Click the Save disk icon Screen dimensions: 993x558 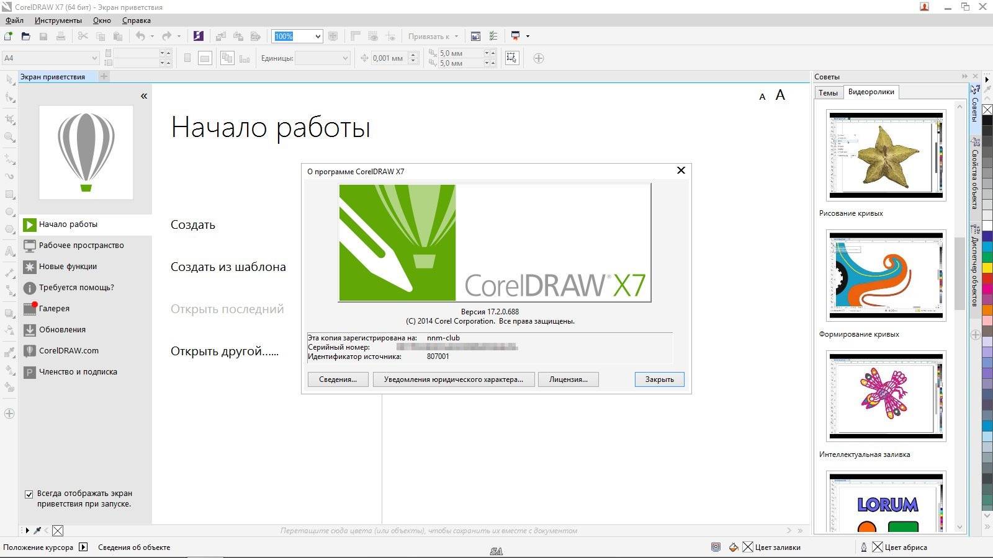43,37
